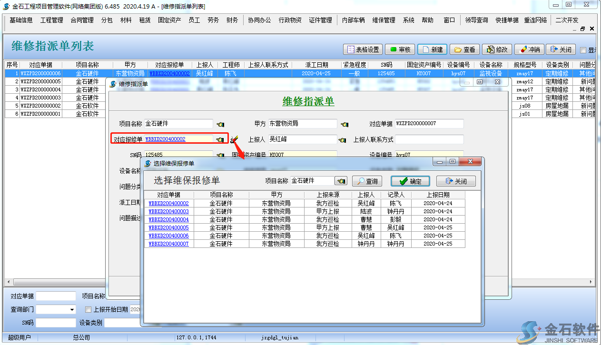Open the 甲方 picker hand icon in 维修指派单
The height and width of the screenshot is (345, 601).
point(345,124)
